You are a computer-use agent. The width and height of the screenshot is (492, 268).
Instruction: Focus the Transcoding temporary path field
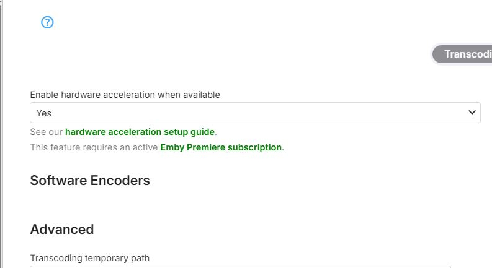[240, 266]
